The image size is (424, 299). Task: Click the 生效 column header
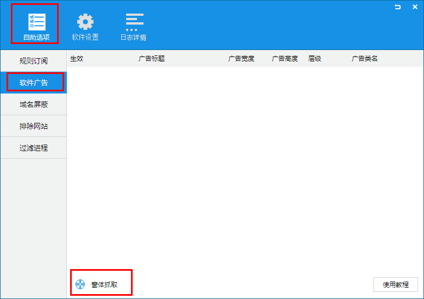tap(77, 58)
